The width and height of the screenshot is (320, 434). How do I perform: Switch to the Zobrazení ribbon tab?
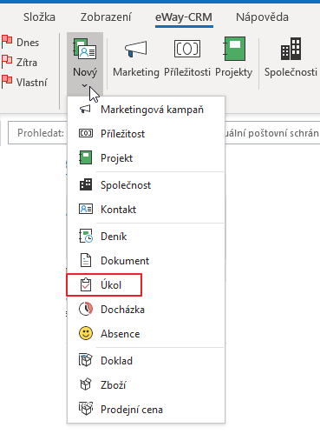coord(106,17)
